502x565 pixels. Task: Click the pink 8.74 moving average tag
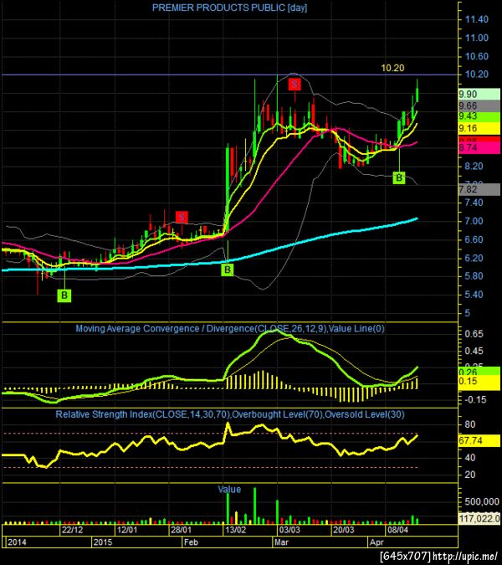coord(479,147)
